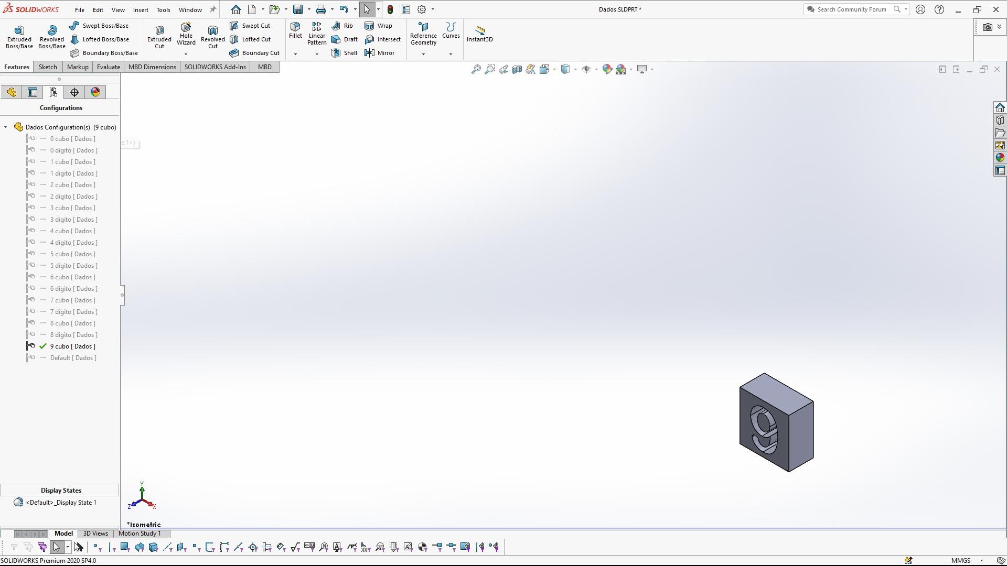Toggle the Select tool in the top bar
Image resolution: width=1007 pixels, height=566 pixels.
[x=367, y=9]
